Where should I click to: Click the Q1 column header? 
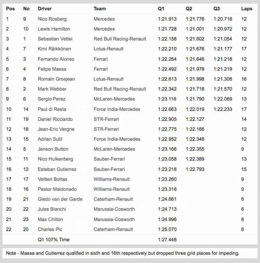point(161,9)
